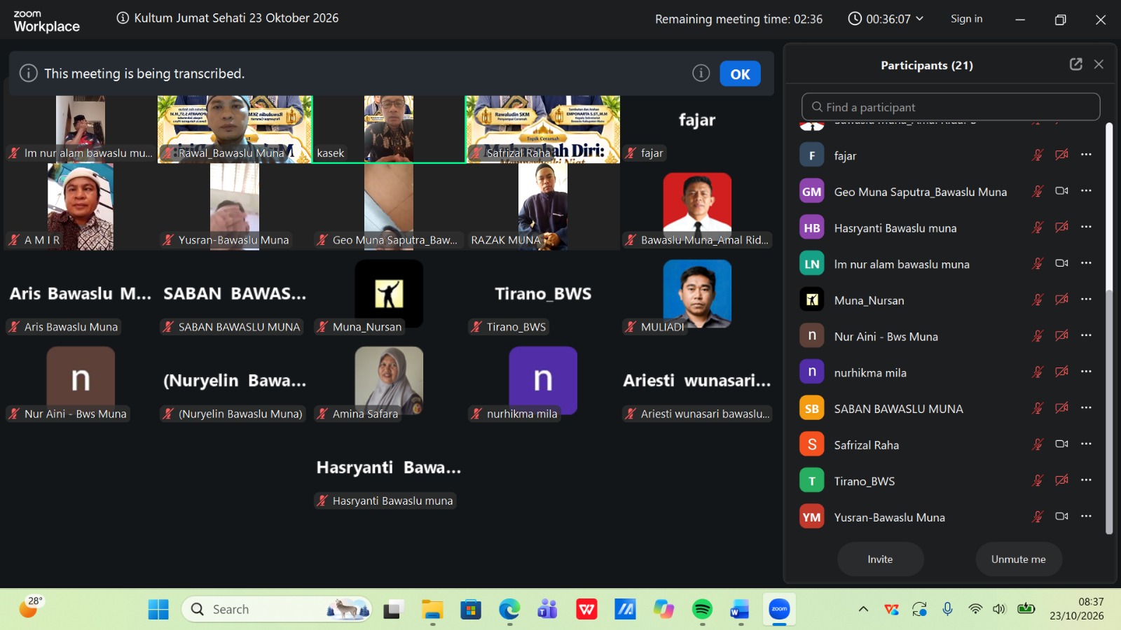This screenshot has width=1121, height=630.
Task: Select the MULIADI participant tile
Action: click(x=697, y=294)
